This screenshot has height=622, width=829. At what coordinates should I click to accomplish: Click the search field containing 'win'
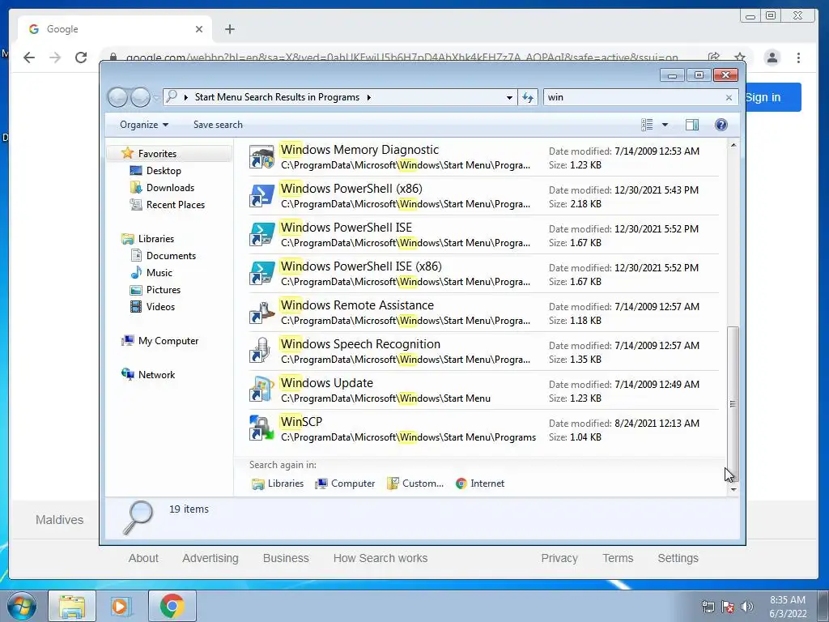tap(635, 97)
